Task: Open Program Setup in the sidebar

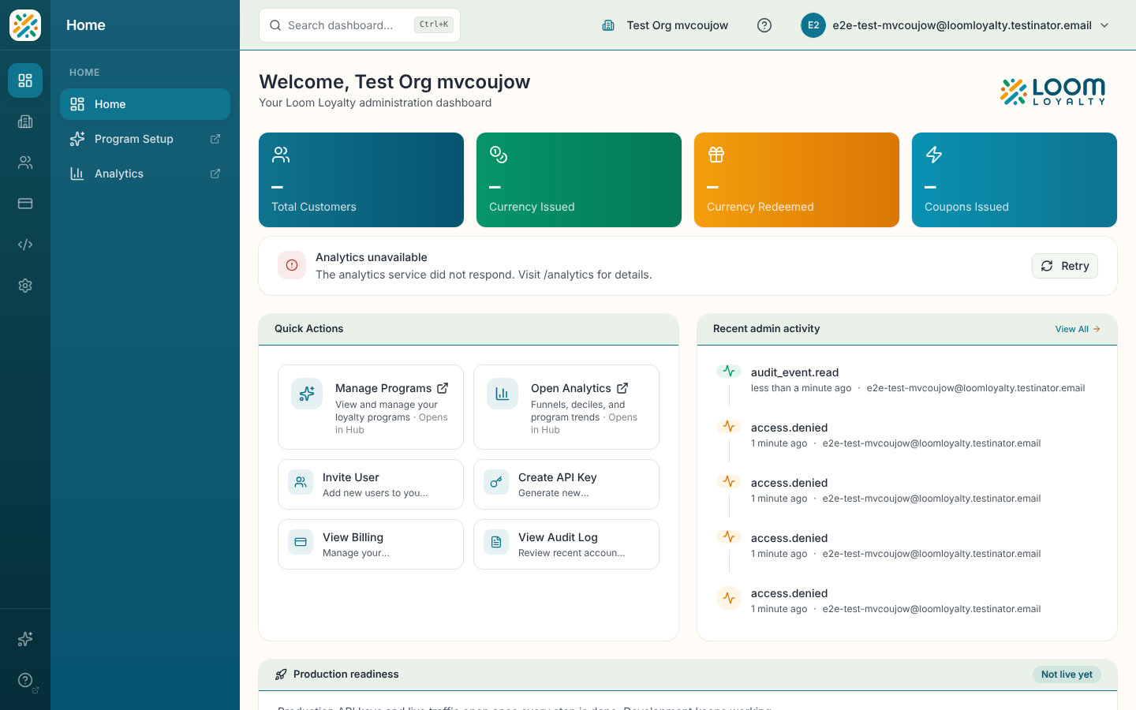Action: (145, 139)
